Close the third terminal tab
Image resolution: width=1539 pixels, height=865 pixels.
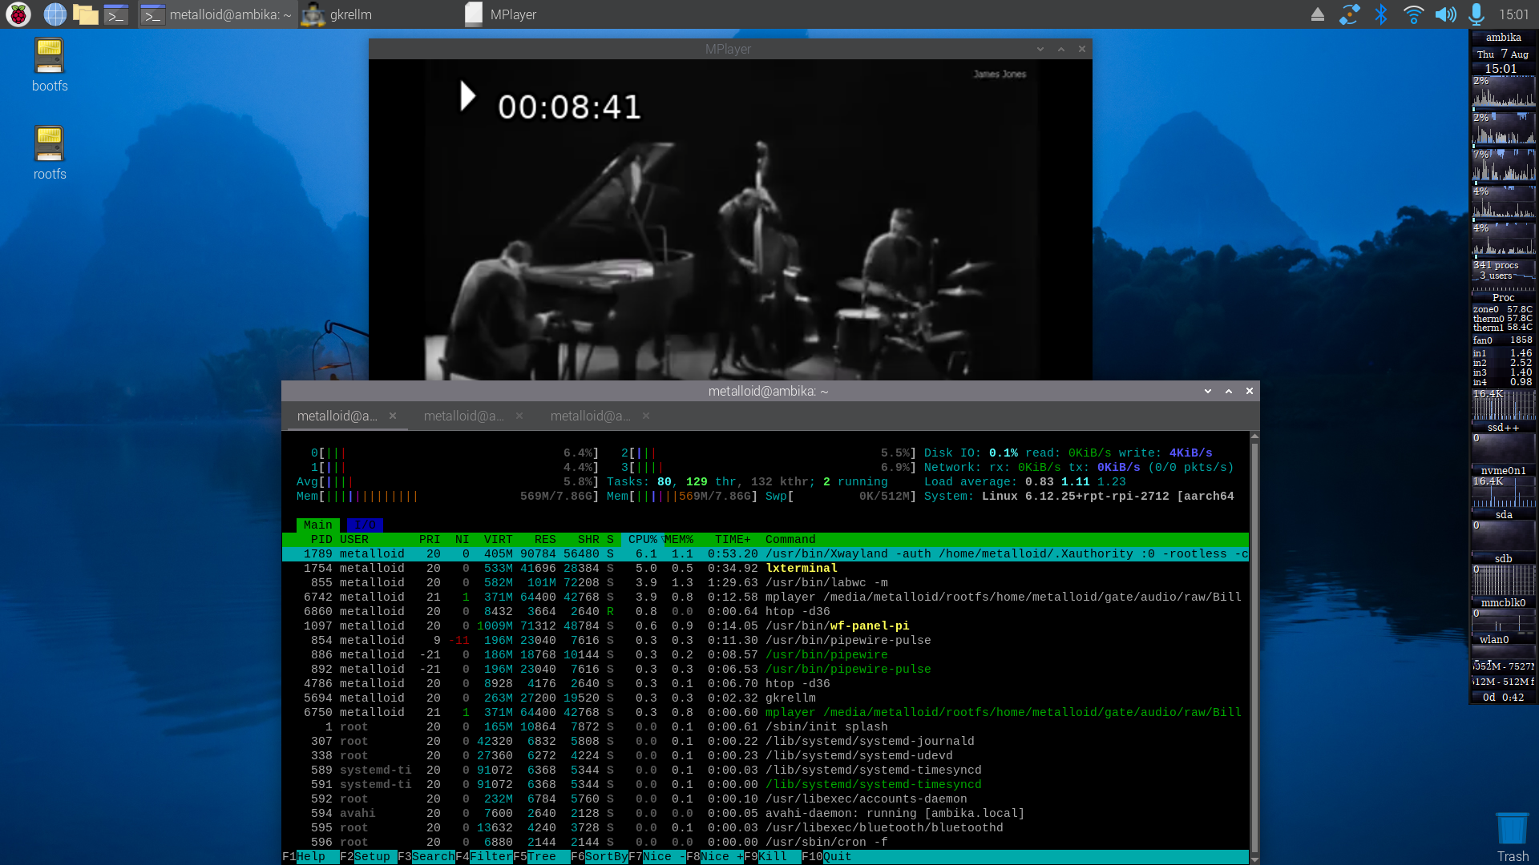tap(646, 416)
